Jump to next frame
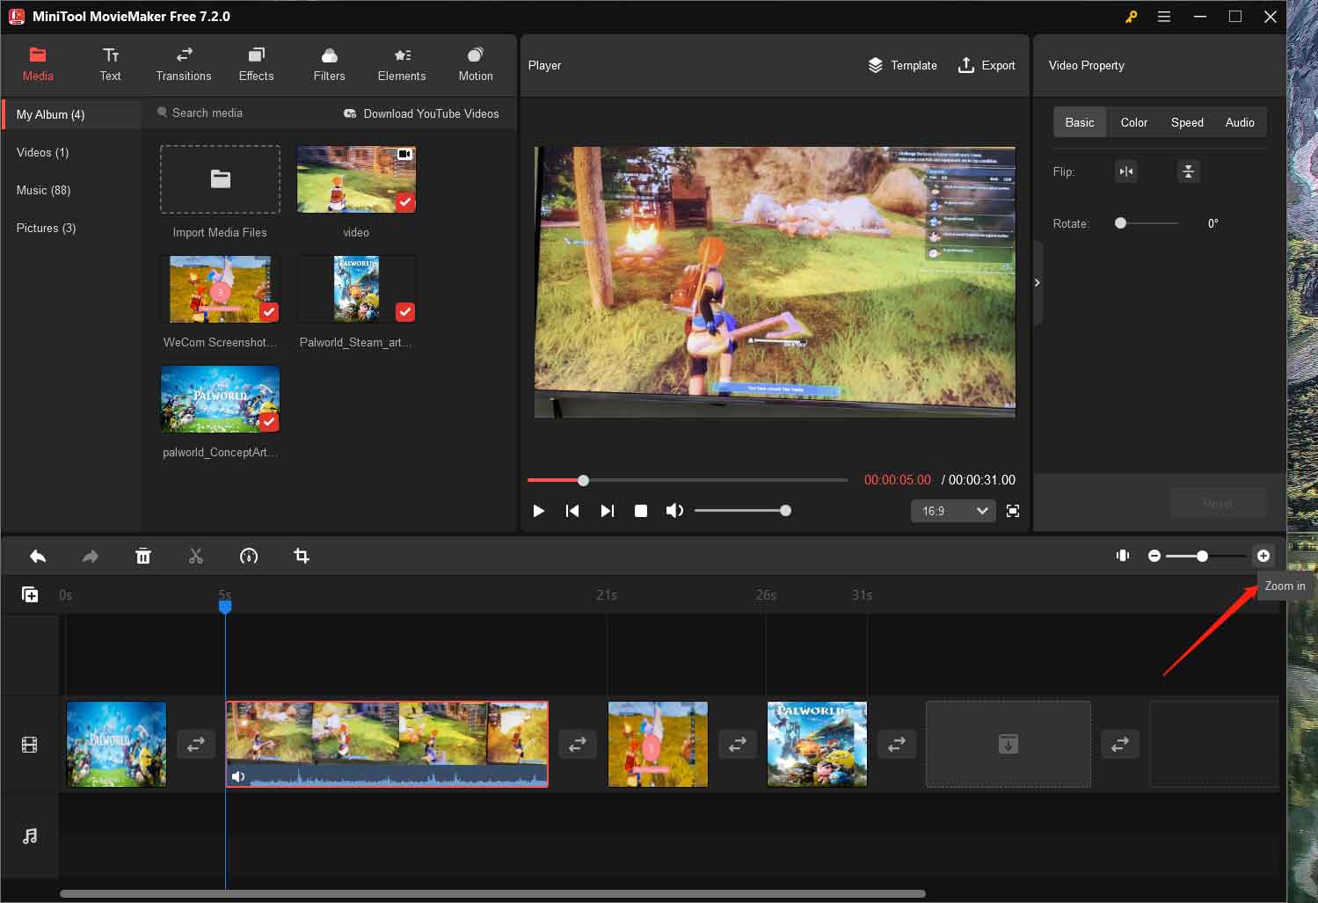This screenshot has width=1318, height=903. (607, 511)
